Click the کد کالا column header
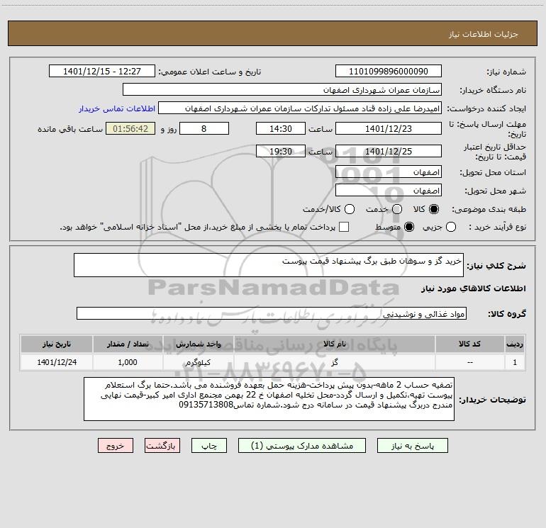Image resolution: width=546 pixels, height=528 pixels. (x=469, y=344)
